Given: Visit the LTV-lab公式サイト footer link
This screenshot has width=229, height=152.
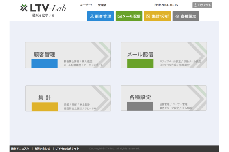Looking at the screenshot, I should 67,148.
